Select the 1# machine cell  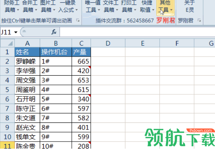(x=56, y=62)
